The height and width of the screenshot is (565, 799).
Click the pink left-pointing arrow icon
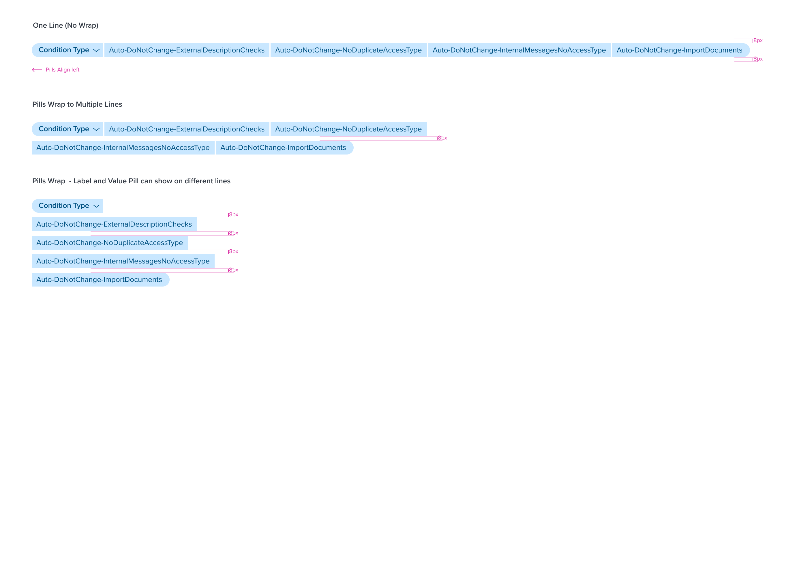click(37, 69)
